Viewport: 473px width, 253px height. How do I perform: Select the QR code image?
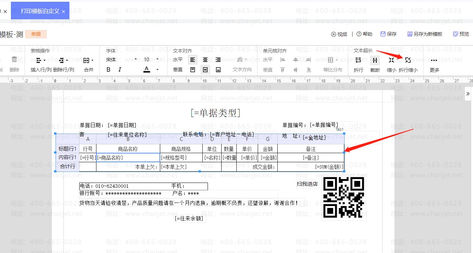[344, 197]
